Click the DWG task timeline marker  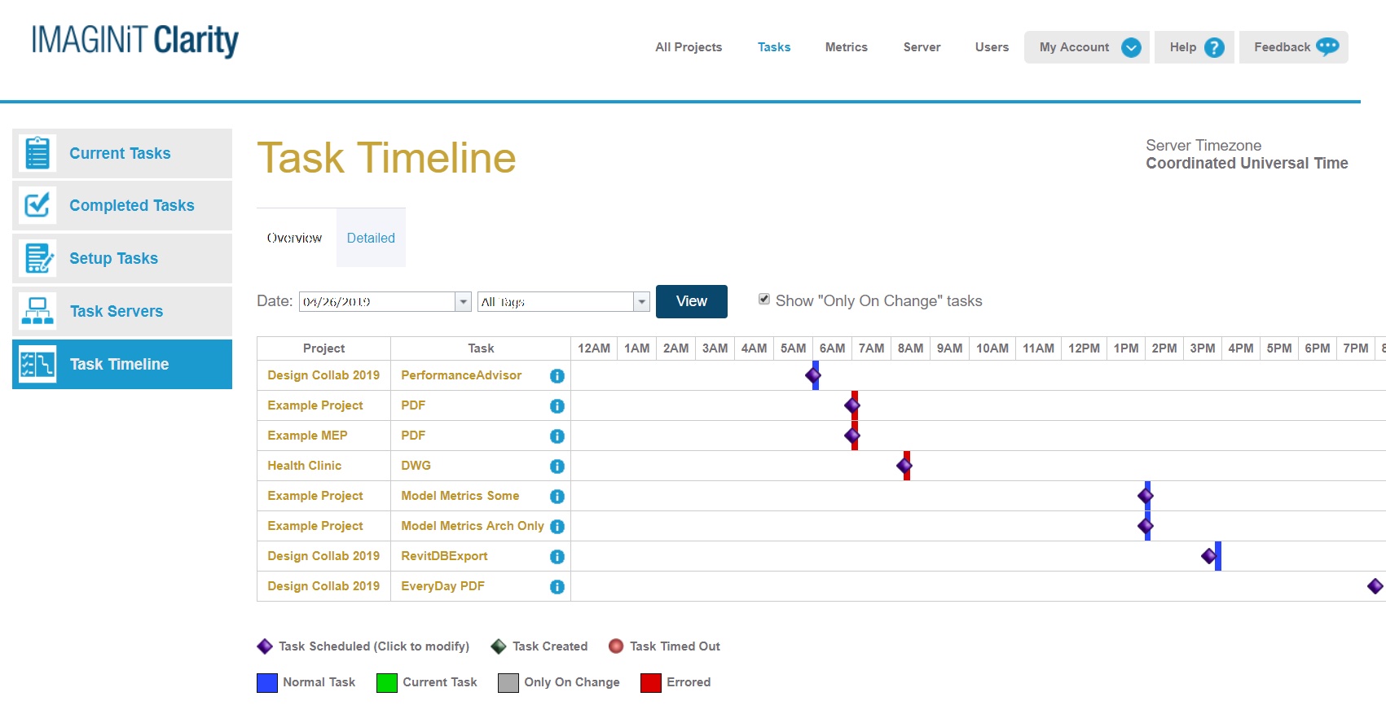pos(904,466)
